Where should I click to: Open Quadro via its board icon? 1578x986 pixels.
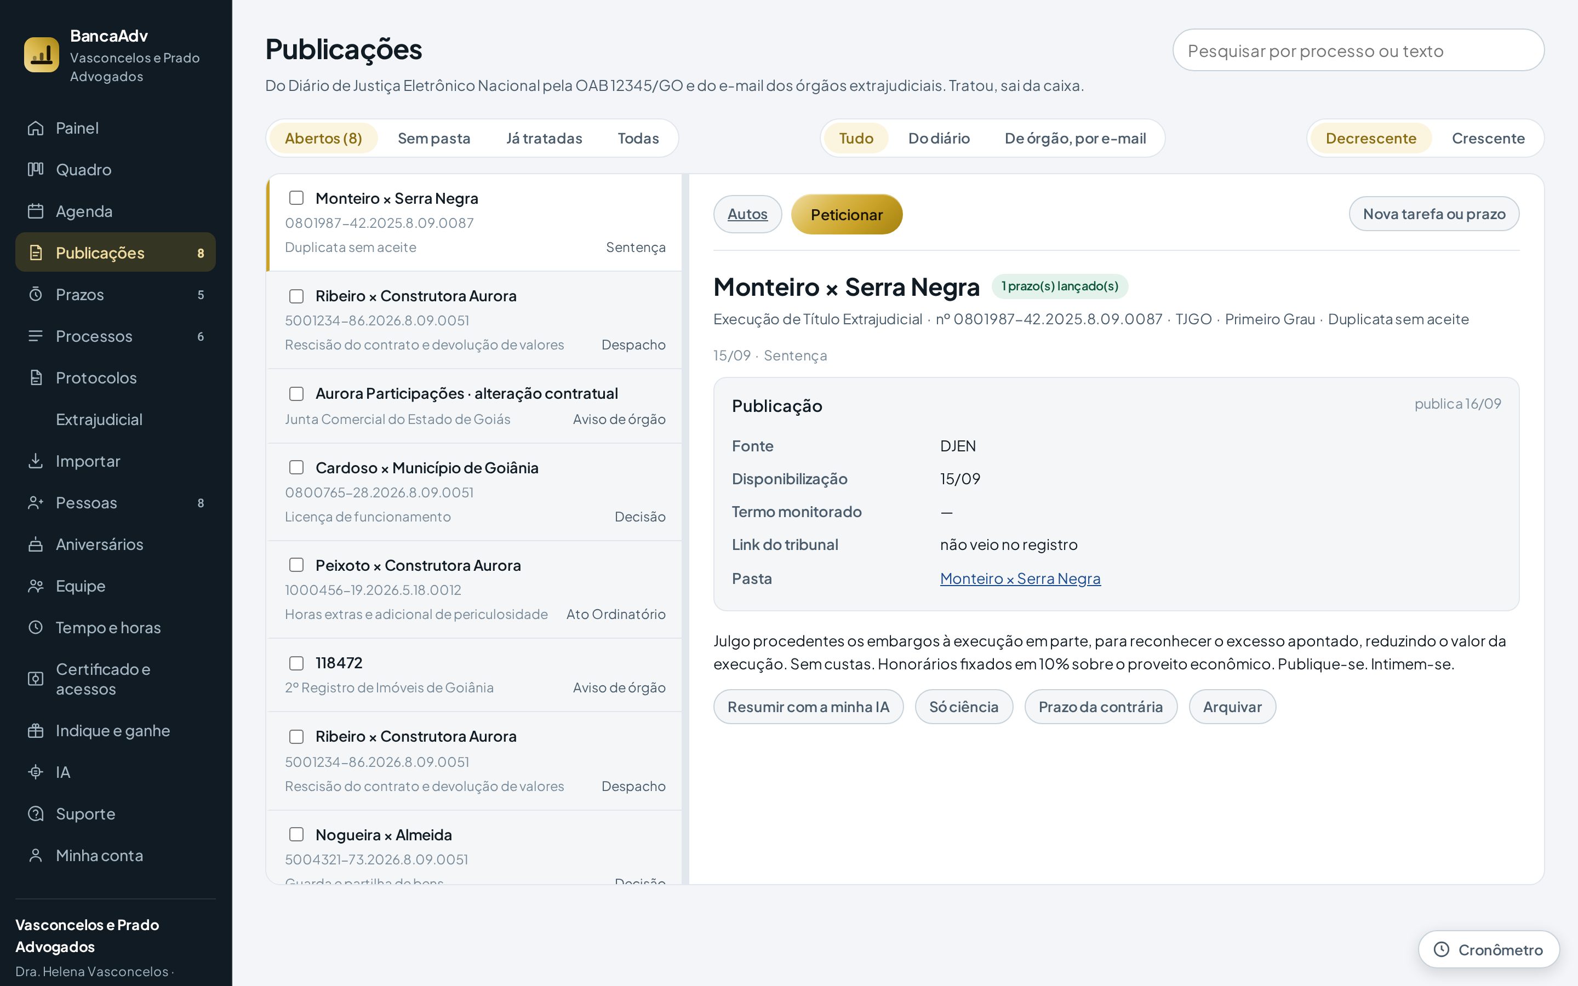click(36, 170)
